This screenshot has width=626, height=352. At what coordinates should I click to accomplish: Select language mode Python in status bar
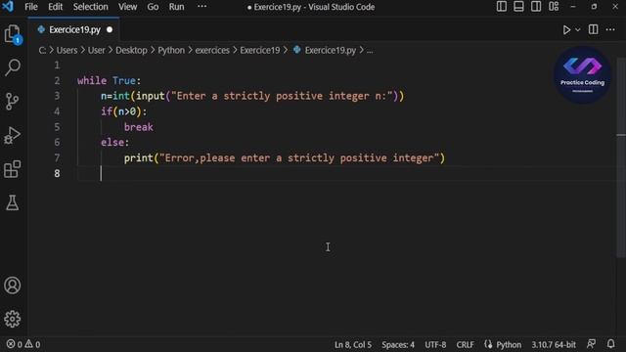[x=509, y=344]
